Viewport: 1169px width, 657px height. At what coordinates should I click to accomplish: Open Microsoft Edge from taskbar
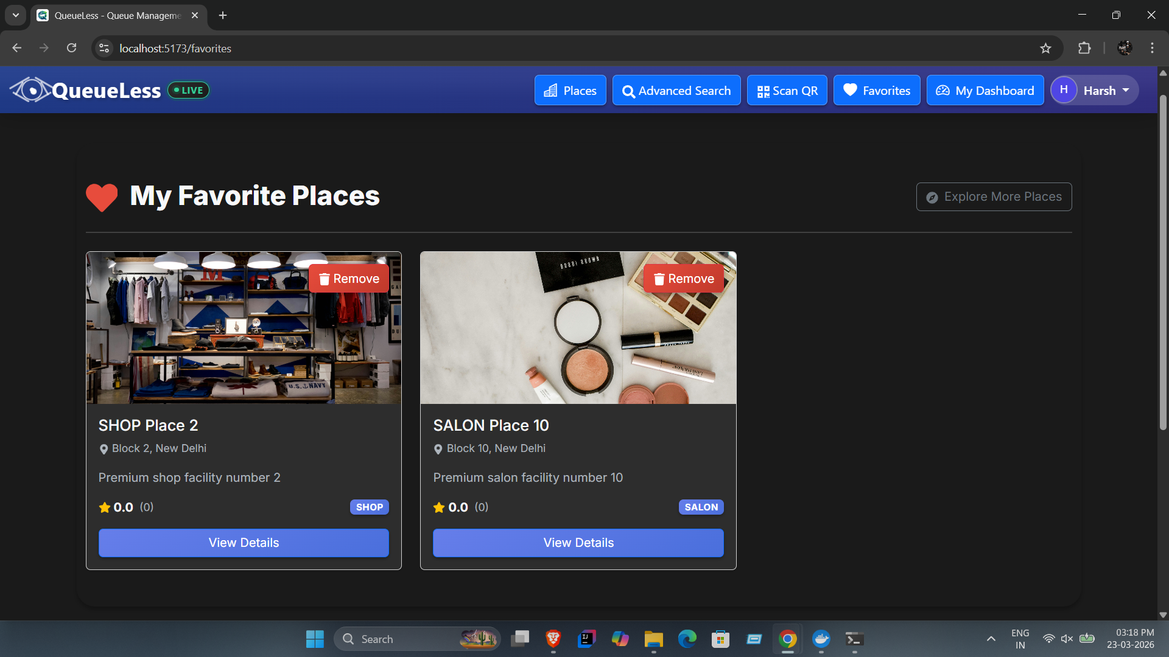[x=687, y=639]
